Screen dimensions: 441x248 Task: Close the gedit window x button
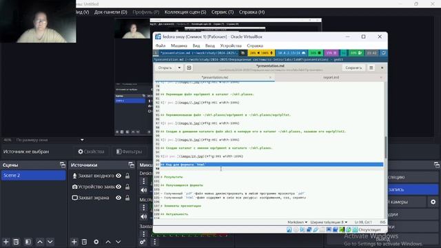pyautogui.click(x=382, y=68)
